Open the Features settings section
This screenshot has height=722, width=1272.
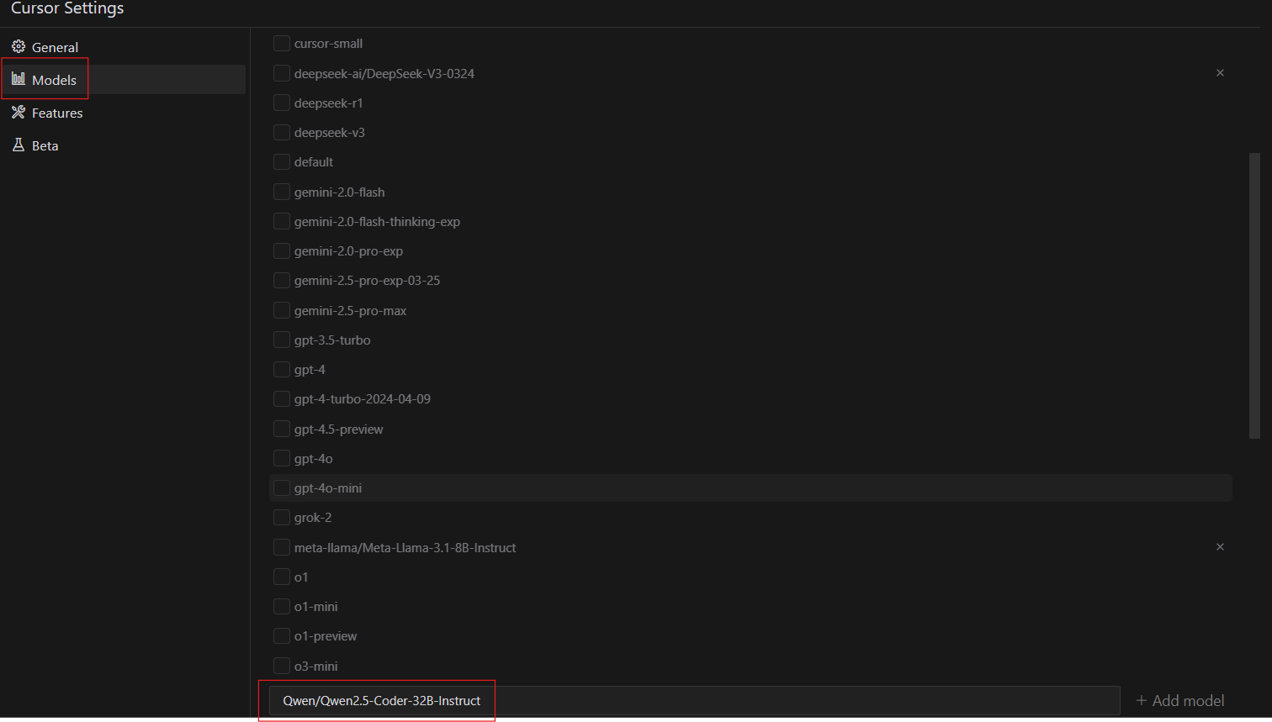point(123,113)
